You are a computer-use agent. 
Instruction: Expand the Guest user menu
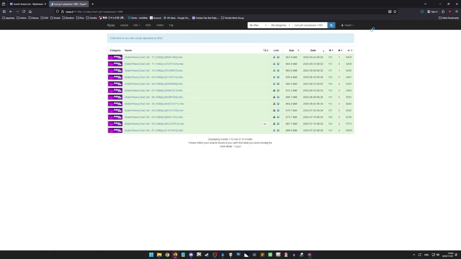click(x=348, y=25)
